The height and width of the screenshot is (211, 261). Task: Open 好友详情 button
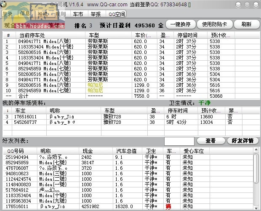[x=243, y=141]
